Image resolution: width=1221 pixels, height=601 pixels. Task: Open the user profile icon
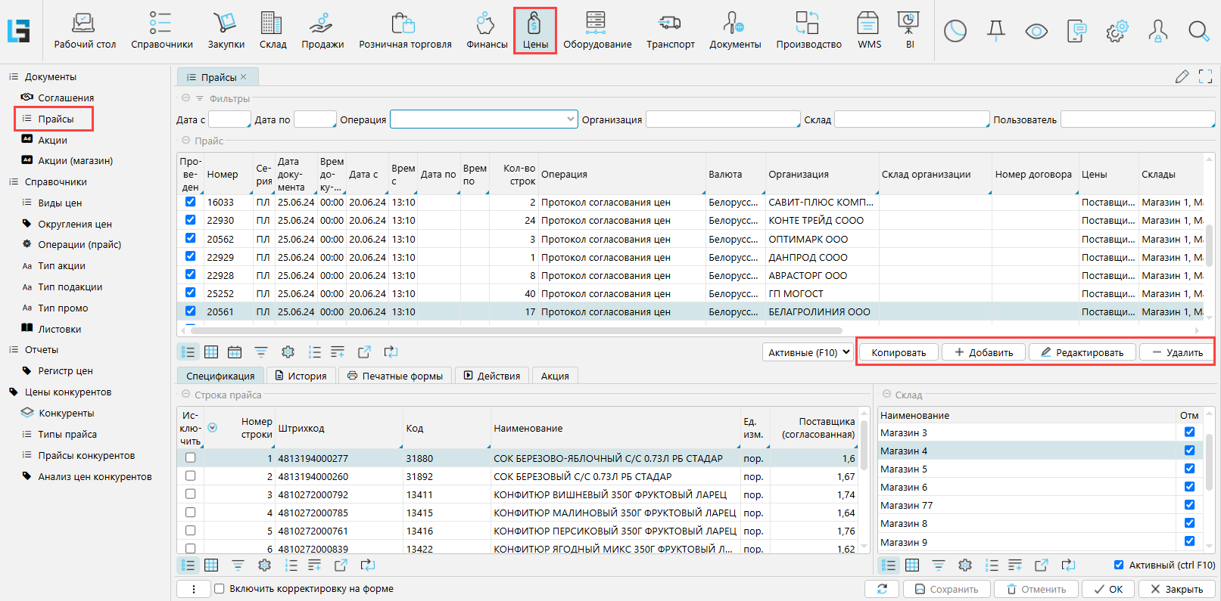(1157, 31)
